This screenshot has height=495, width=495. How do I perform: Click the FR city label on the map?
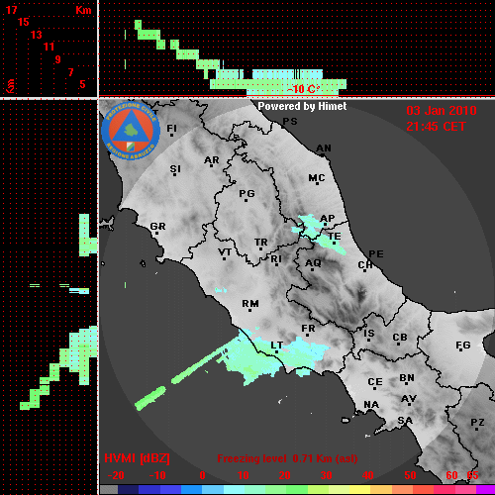(308, 329)
